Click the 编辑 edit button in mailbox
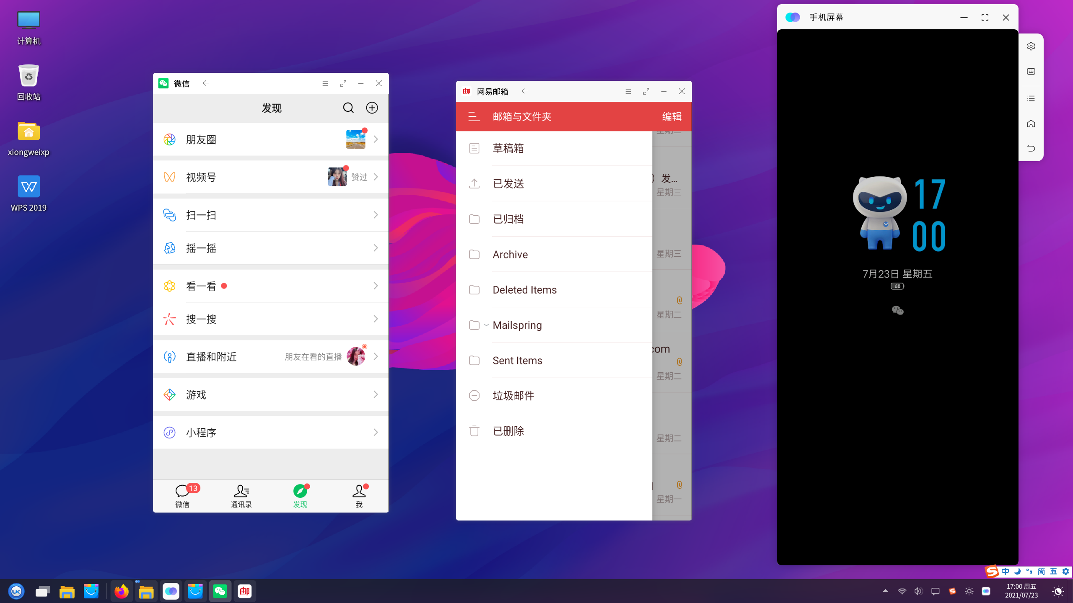 (671, 116)
